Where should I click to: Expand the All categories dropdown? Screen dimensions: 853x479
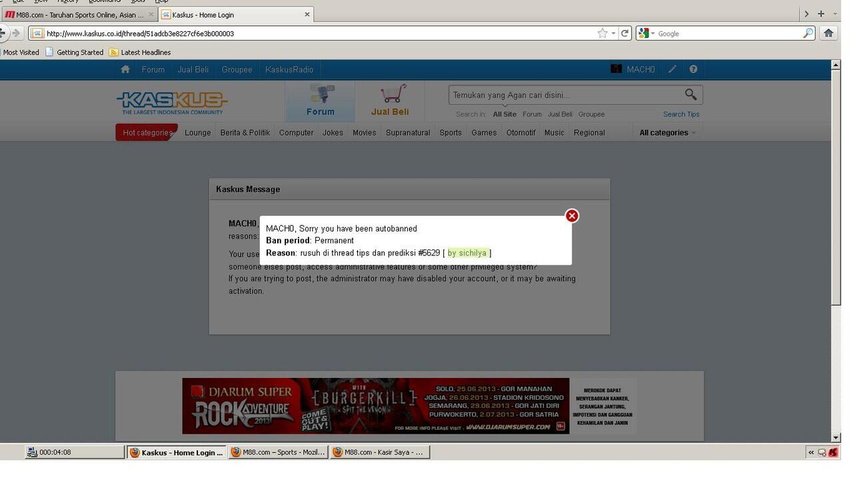pyautogui.click(x=667, y=132)
